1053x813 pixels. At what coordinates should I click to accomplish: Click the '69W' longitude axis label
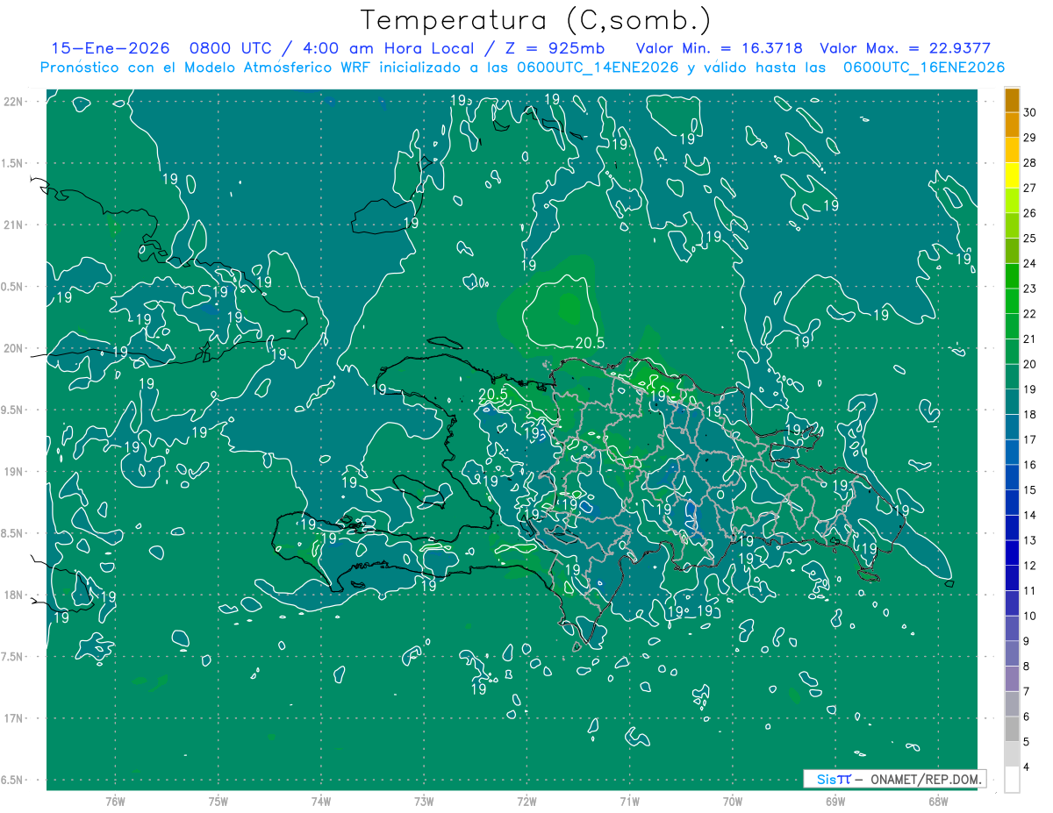[835, 802]
